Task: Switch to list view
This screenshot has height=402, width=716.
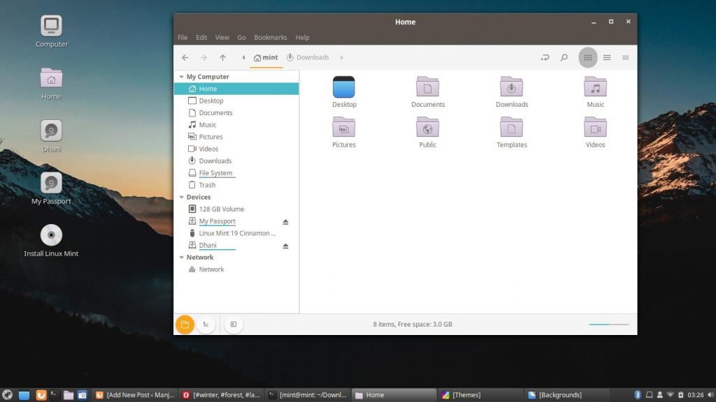Action: click(x=606, y=57)
